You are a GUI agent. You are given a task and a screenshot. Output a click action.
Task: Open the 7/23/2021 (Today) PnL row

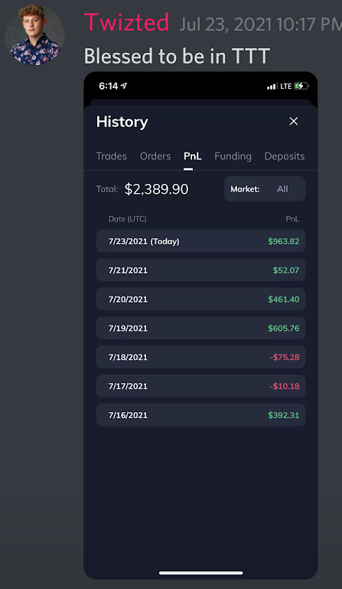201,241
